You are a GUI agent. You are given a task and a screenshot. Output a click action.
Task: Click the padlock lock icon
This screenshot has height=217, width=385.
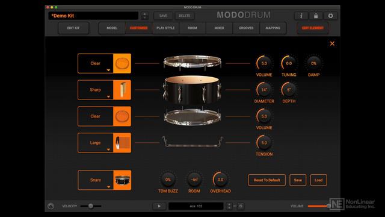click(x=316, y=16)
